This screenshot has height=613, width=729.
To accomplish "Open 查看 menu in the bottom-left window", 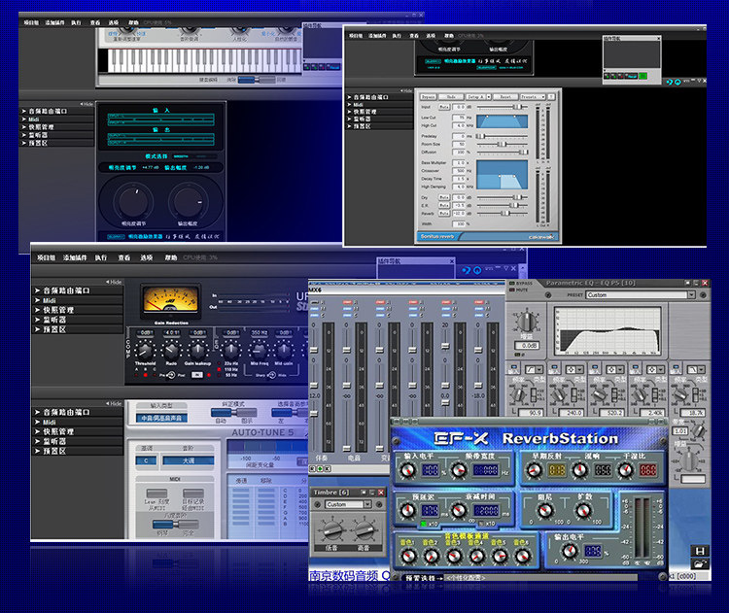I will (124, 257).
